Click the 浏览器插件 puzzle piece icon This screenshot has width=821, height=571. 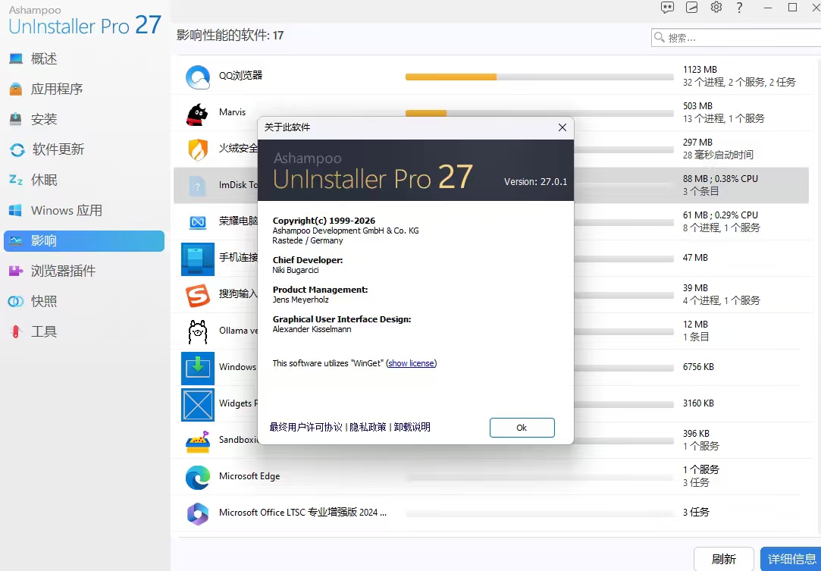click(x=16, y=271)
